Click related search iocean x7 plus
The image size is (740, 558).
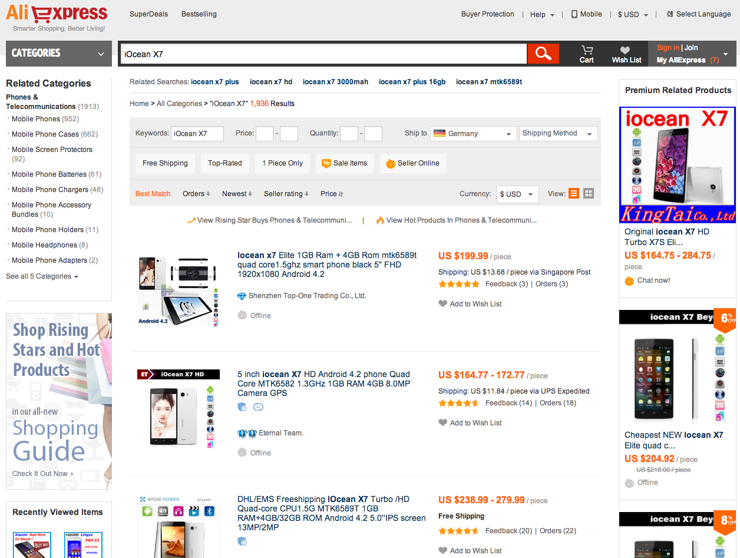point(215,82)
